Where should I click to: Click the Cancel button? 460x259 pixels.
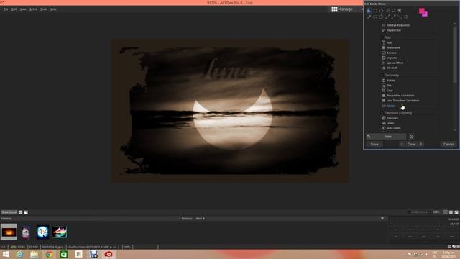[x=448, y=144]
